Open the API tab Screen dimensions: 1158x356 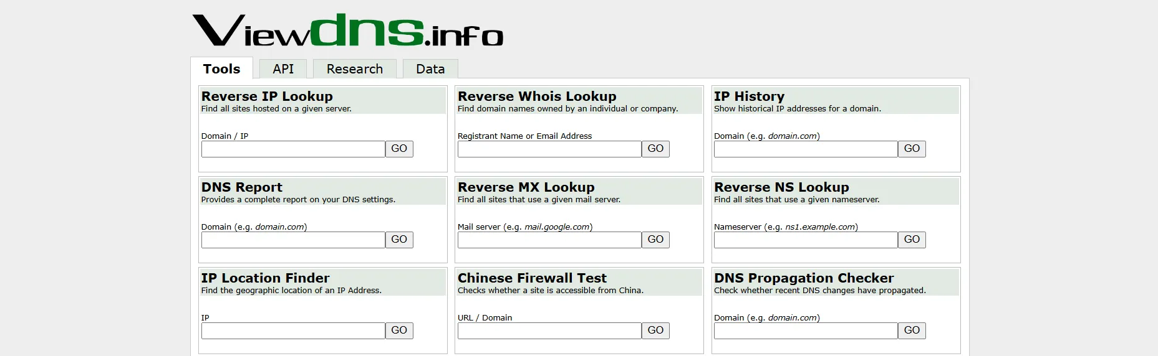click(x=283, y=69)
